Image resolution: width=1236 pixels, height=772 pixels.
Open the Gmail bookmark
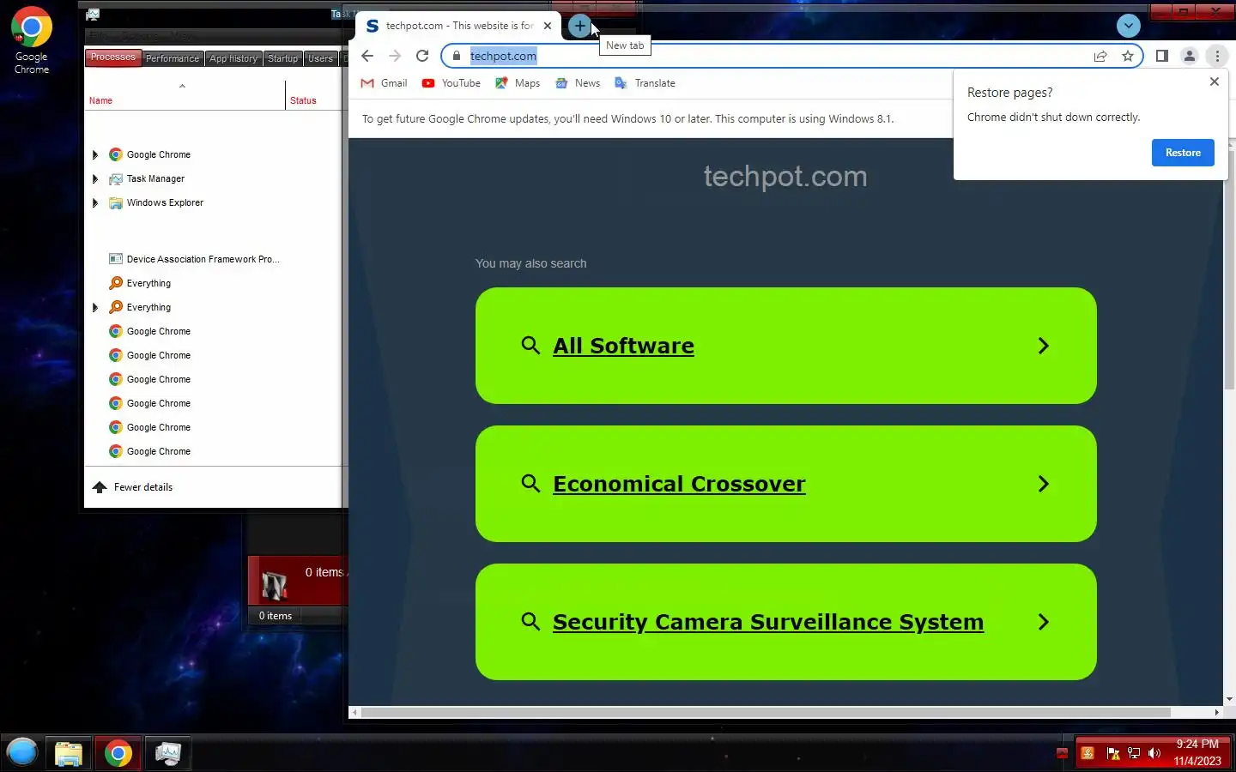(x=384, y=83)
